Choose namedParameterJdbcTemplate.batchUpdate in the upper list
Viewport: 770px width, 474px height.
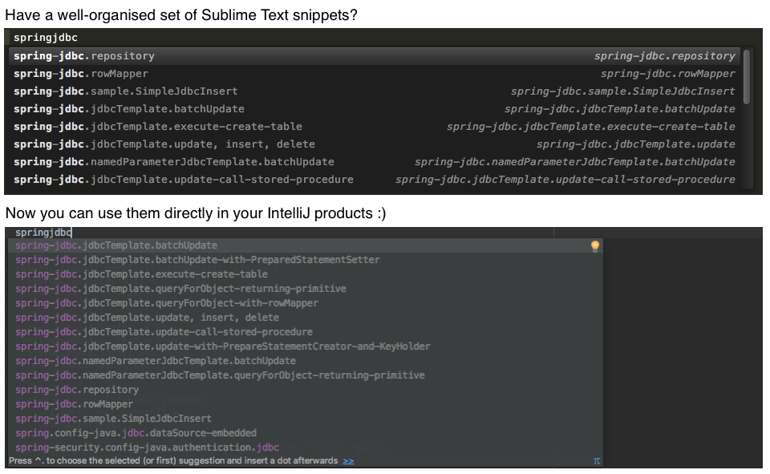coord(174,162)
